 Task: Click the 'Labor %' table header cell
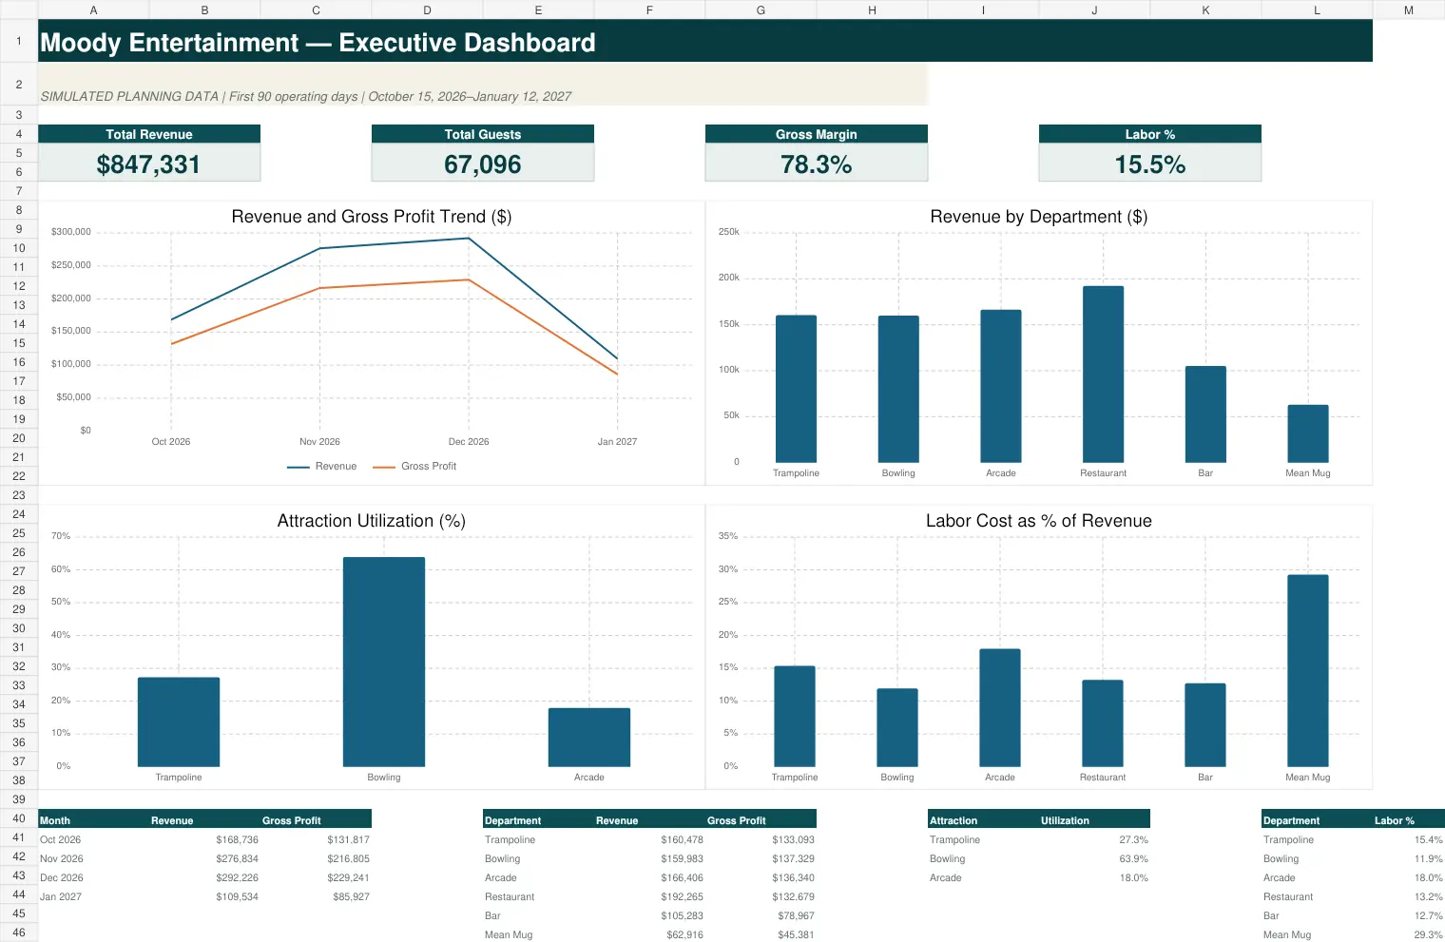(1409, 819)
